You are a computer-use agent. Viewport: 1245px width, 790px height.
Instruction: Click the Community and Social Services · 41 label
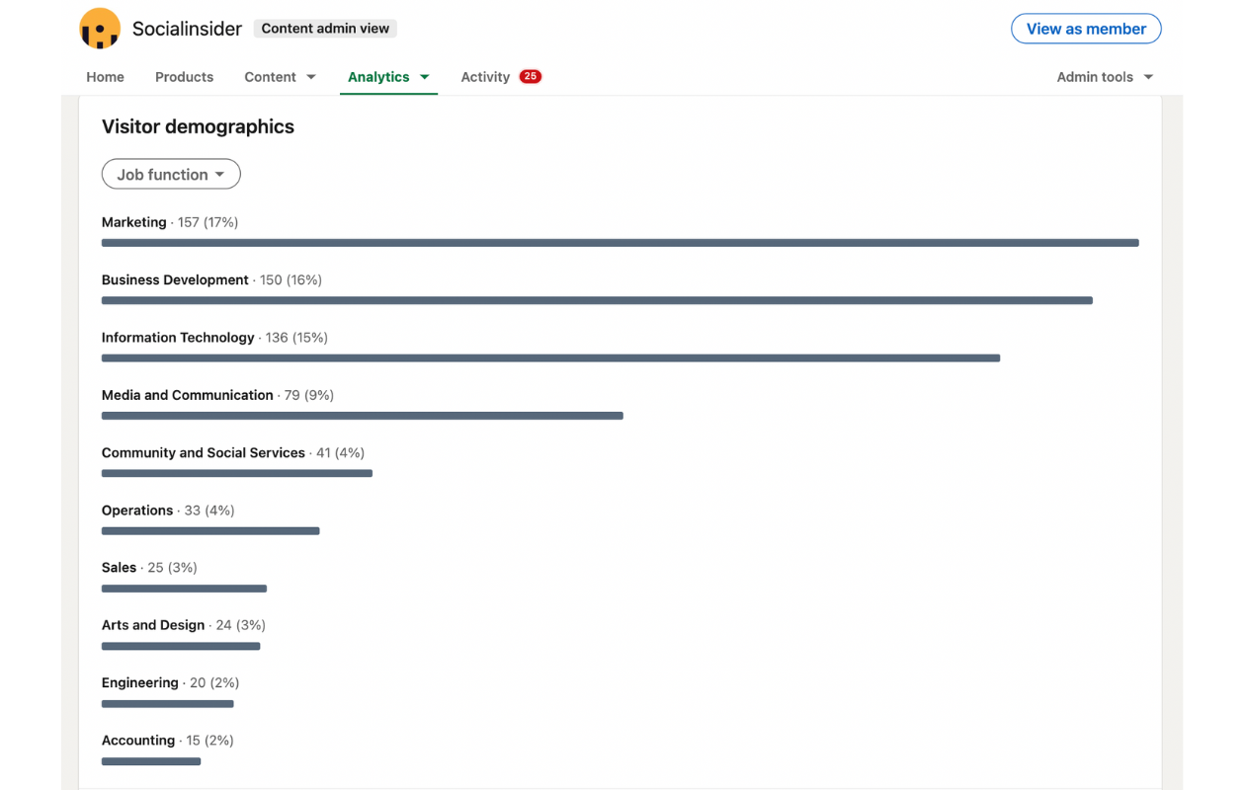233,452
